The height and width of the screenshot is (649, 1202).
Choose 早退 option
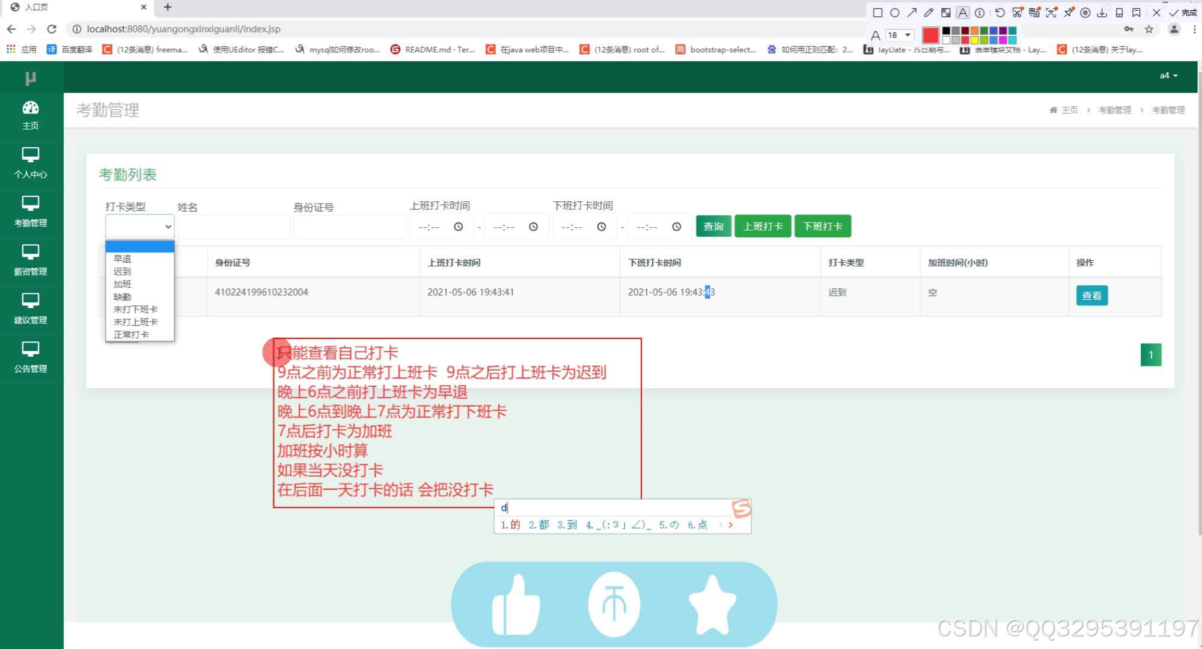point(139,259)
